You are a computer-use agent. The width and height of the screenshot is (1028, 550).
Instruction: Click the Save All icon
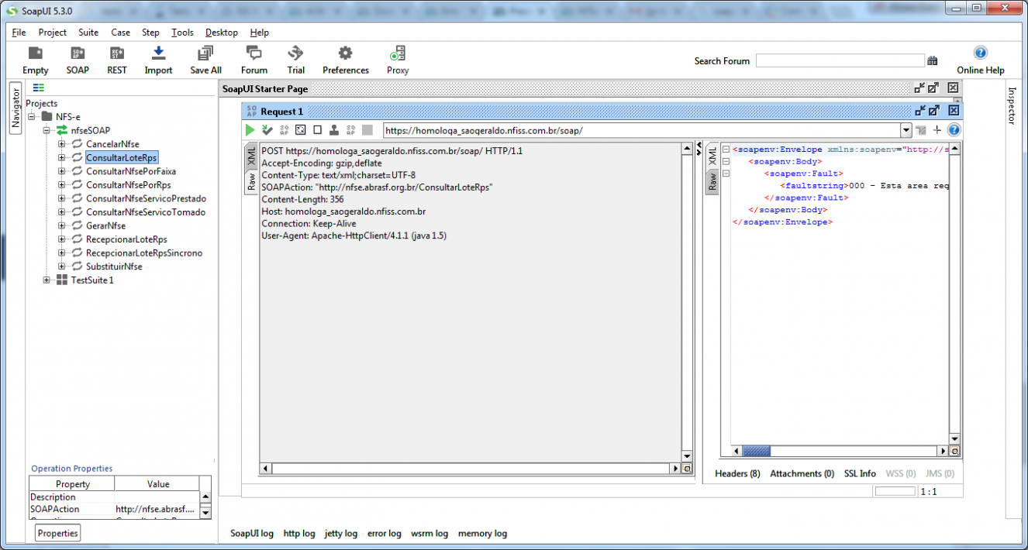[205, 53]
